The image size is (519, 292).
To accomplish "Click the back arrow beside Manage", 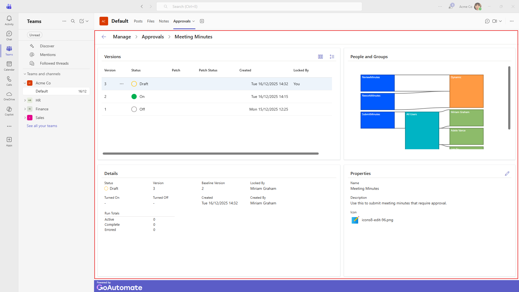I will [104, 37].
